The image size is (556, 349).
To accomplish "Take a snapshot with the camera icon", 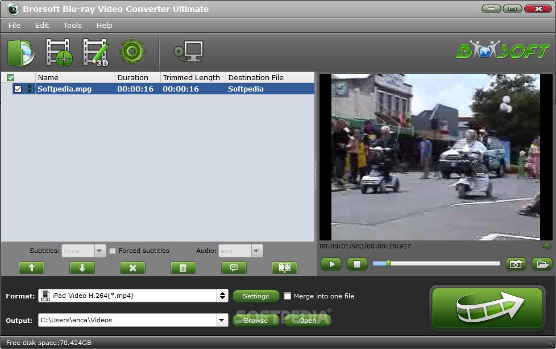I will pos(516,264).
